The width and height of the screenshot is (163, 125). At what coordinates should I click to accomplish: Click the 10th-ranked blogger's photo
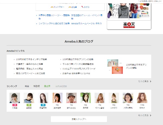(142, 98)
